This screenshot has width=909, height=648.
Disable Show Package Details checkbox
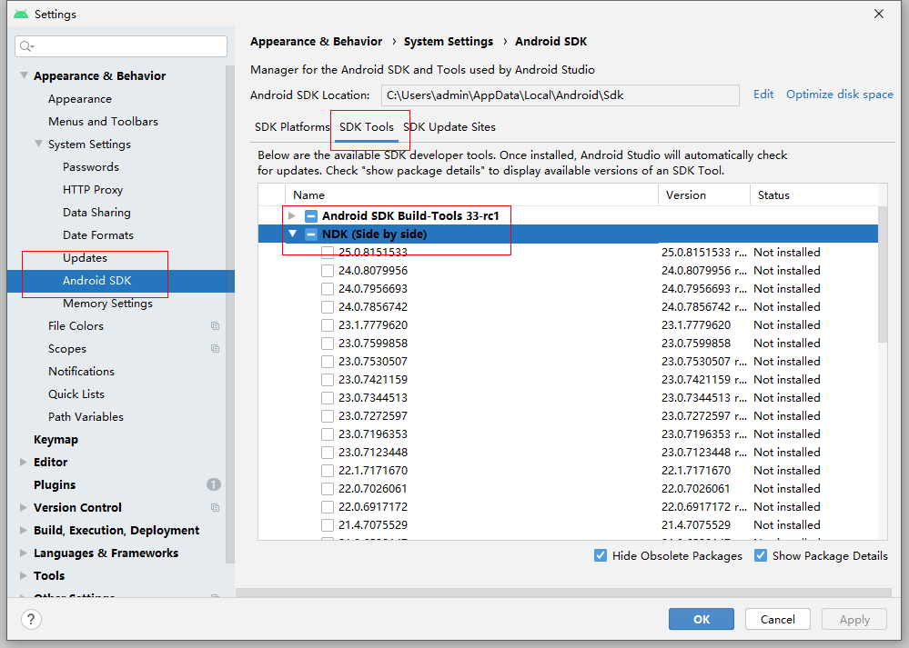pos(761,555)
